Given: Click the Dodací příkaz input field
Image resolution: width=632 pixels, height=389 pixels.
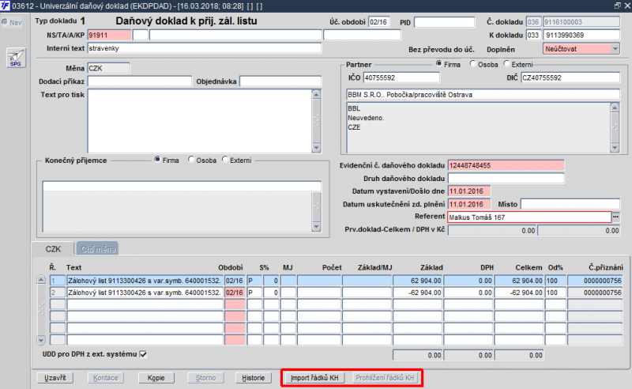Looking at the screenshot, I should (x=140, y=81).
